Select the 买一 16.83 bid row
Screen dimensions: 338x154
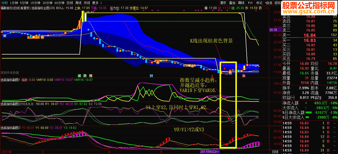(310, 40)
